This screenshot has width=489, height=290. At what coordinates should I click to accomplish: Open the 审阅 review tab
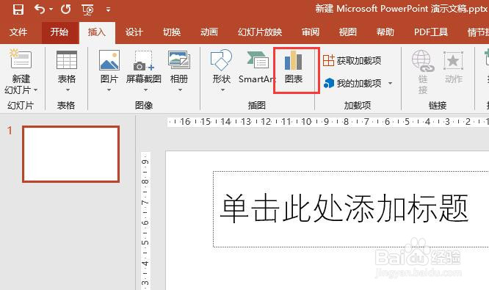click(x=311, y=32)
